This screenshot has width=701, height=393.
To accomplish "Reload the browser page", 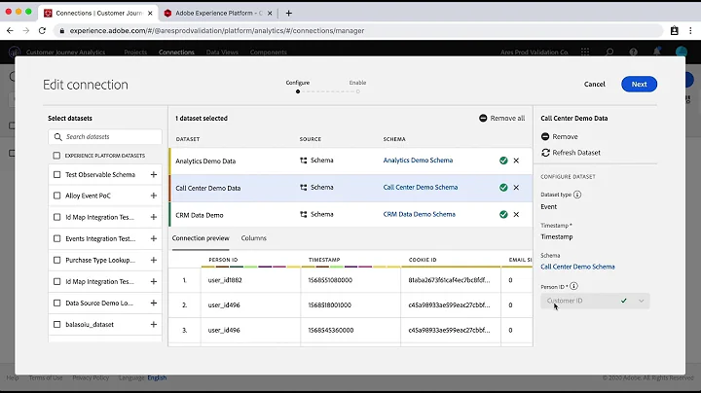I will coord(42,31).
